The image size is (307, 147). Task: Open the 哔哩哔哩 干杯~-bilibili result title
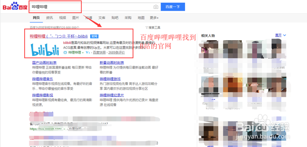[59, 36]
